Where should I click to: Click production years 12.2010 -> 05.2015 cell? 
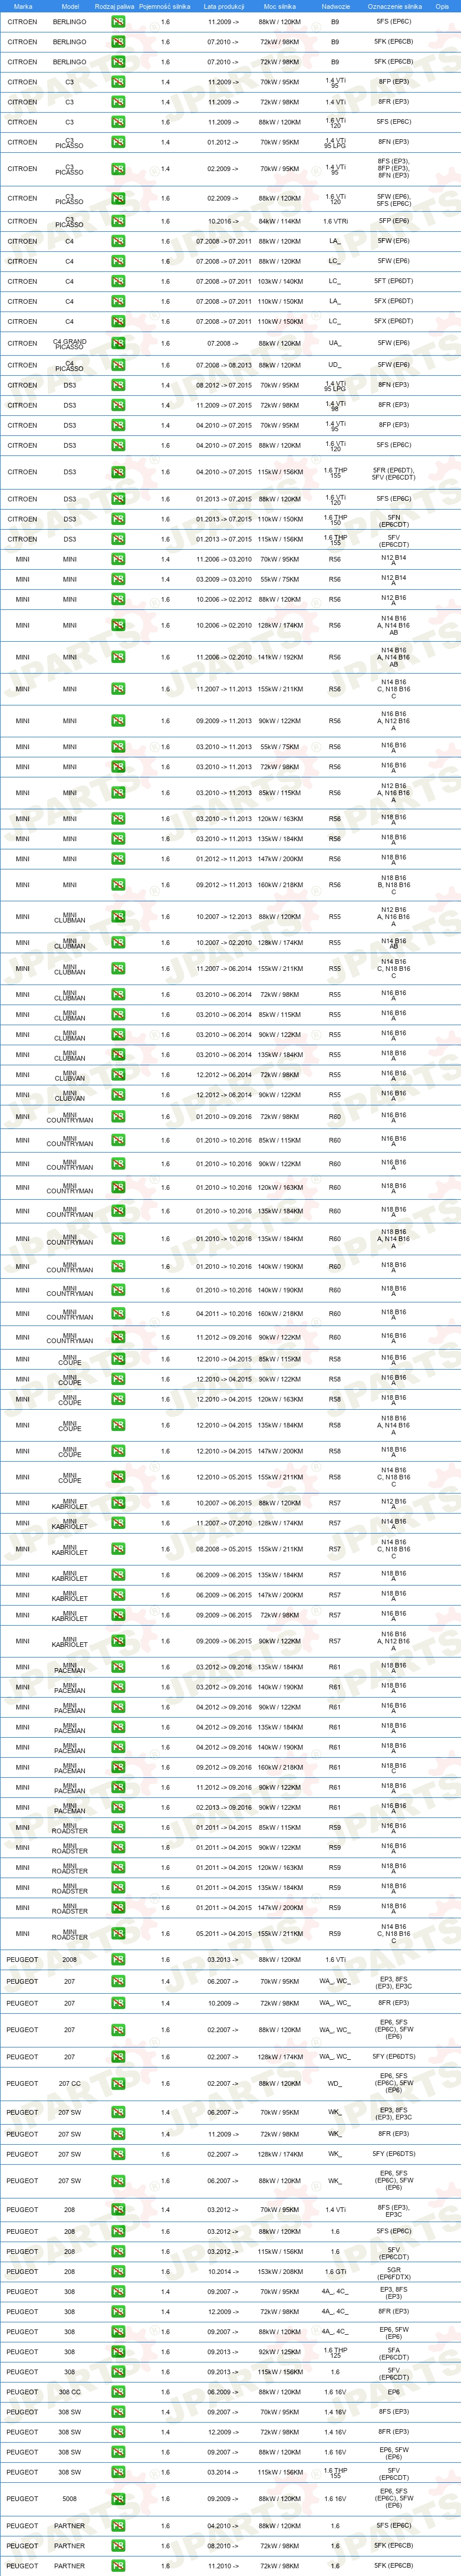(223, 1477)
